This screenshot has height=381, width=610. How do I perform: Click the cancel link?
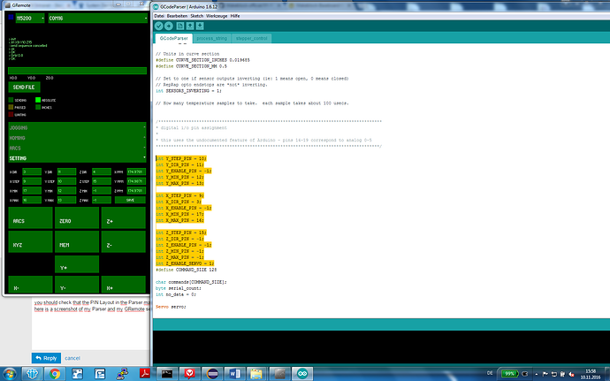coord(72,358)
